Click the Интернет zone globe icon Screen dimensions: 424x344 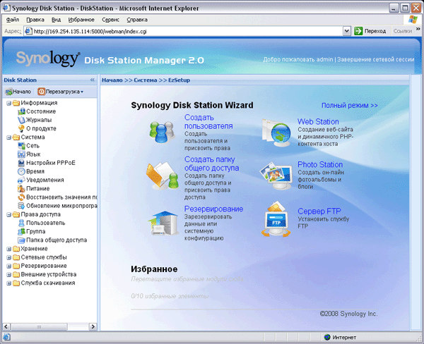point(327,337)
